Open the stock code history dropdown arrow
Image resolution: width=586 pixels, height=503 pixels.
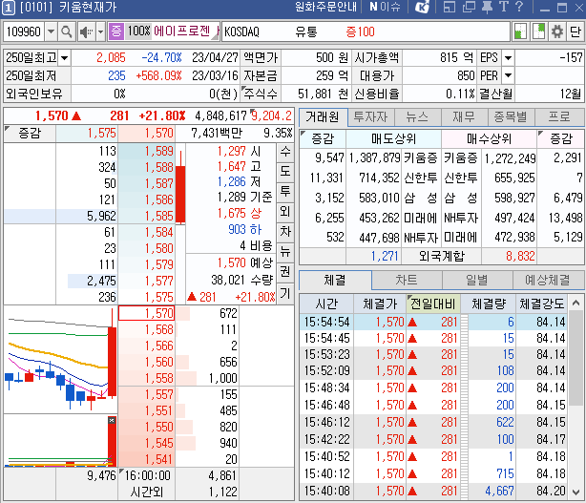pyautogui.click(x=51, y=31)
